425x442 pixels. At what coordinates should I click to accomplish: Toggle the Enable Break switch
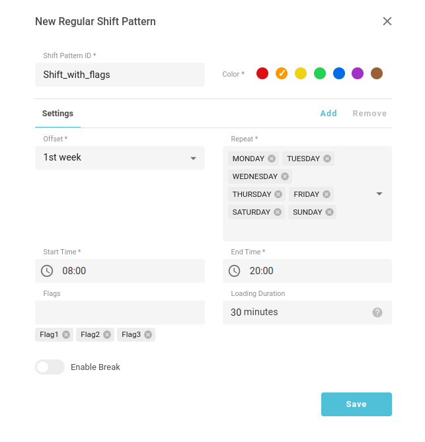click(50, 367)
